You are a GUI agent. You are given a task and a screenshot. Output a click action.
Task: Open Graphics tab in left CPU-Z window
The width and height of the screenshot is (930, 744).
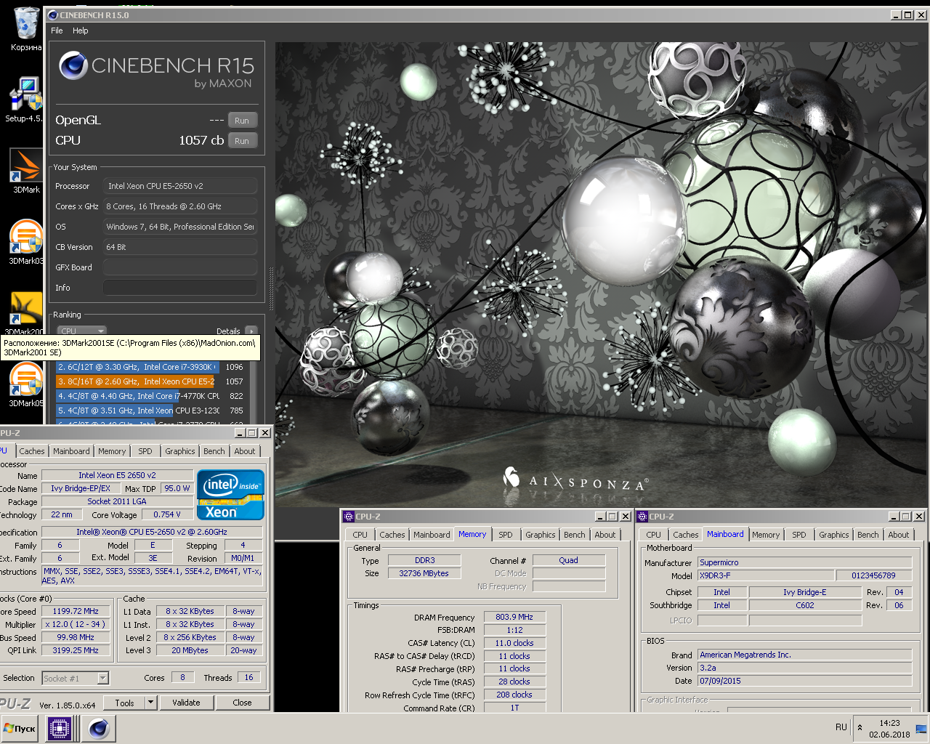(180, 451)
